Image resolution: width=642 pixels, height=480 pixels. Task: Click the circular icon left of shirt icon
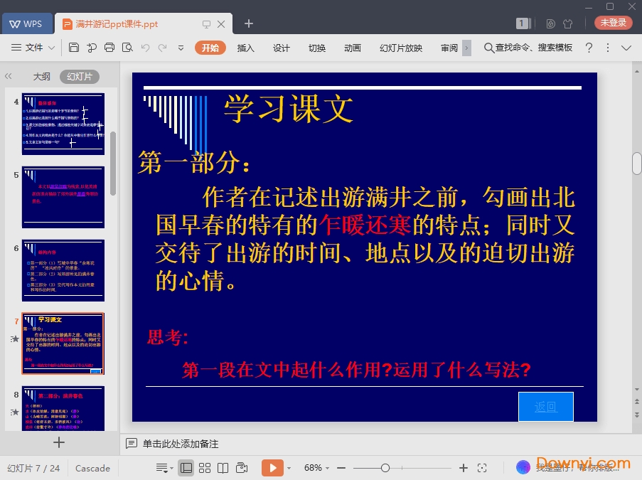[x=551, y=23]
